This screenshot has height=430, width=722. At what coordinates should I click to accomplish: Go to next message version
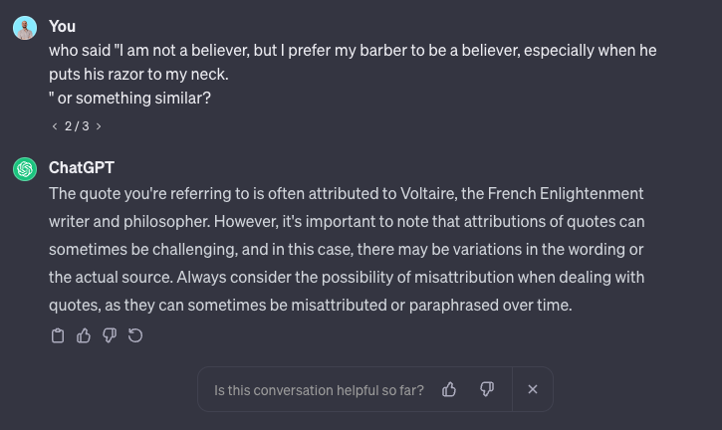[x=99, y=126]
